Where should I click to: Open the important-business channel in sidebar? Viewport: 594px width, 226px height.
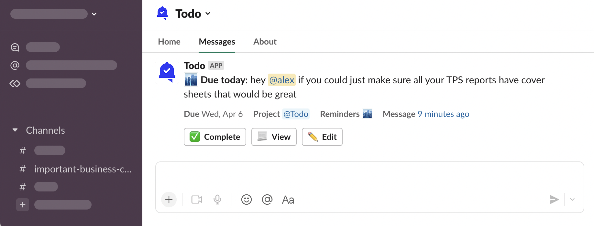click(83, 169)
